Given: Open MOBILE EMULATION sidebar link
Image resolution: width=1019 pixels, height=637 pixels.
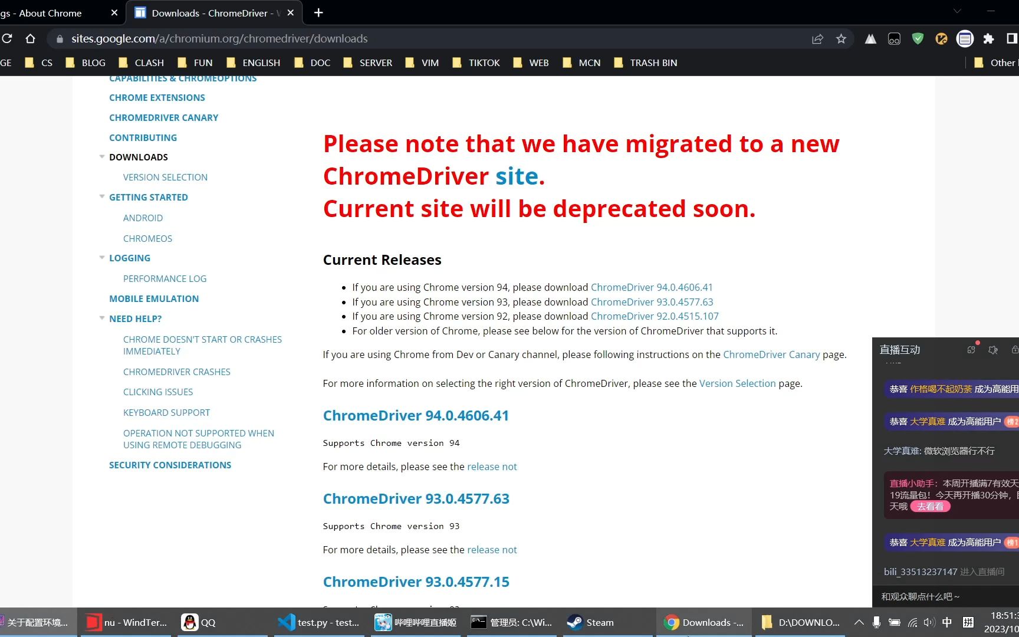Looking at the screenshot, I should pyautogui.click(x=154, y=298).
